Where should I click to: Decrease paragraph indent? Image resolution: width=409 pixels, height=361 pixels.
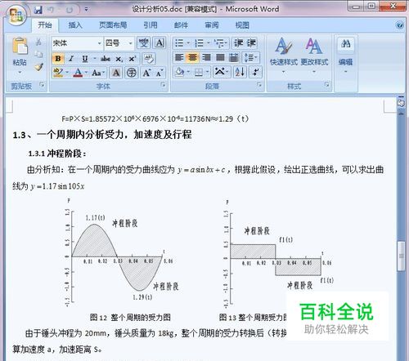tap(239, 43)
